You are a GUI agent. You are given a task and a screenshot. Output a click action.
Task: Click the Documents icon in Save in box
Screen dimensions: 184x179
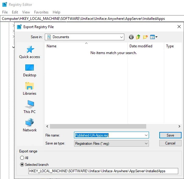(x=49, y=37)
